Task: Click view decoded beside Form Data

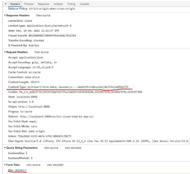Action: pyautogui.click(x=55, y=165)
